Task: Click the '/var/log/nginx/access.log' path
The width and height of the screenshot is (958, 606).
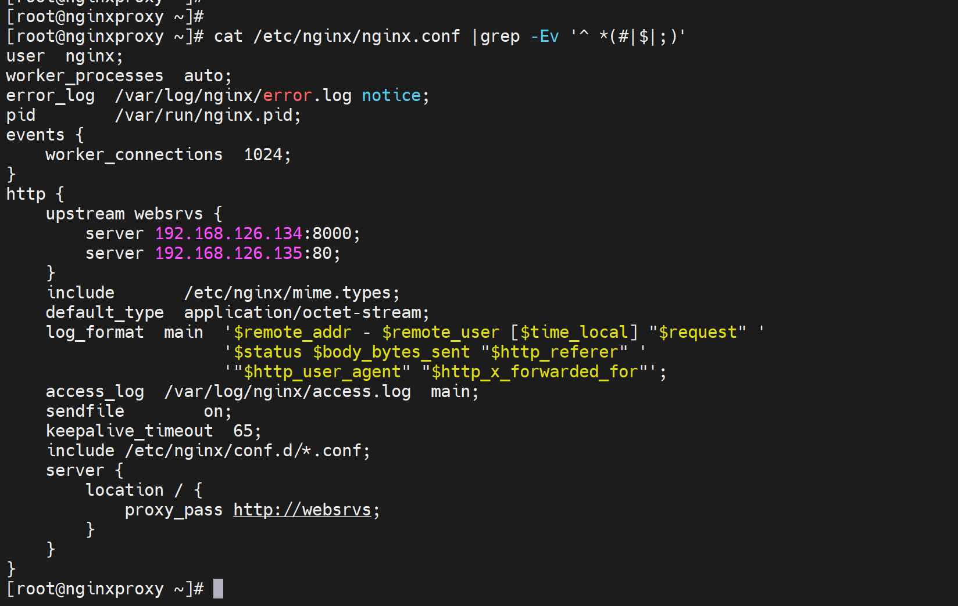Action: pyautogui.click(x=287, y=391)
